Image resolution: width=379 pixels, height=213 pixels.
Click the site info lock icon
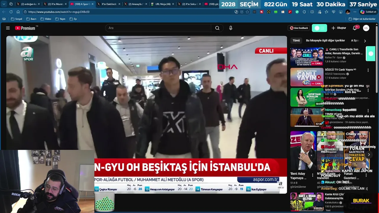click(x=25, y=12)
